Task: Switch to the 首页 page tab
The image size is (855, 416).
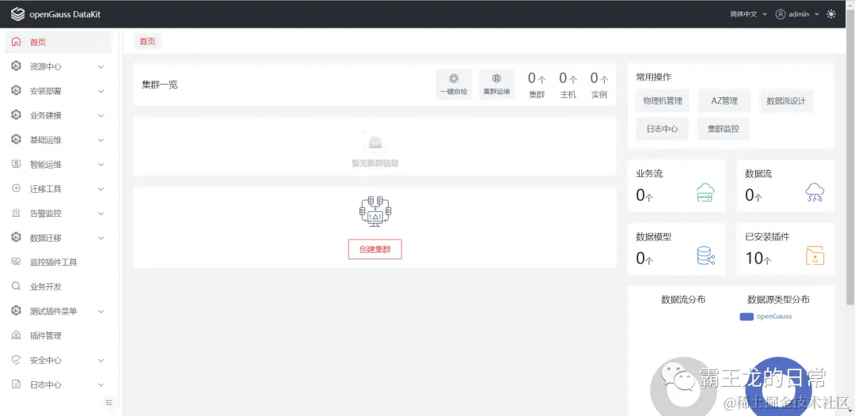Action: (x=147, y=41)
